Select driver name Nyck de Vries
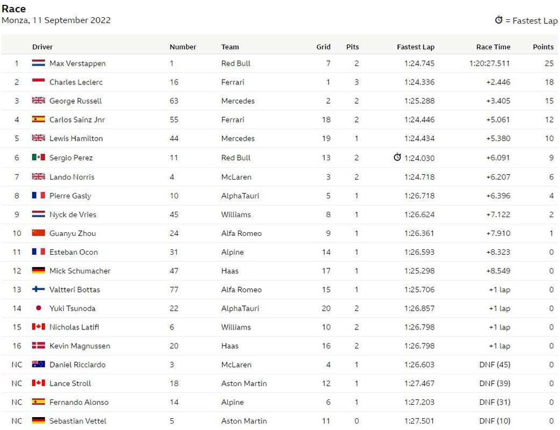The height and width of the screenshot is (430, 560). [73, 214]
